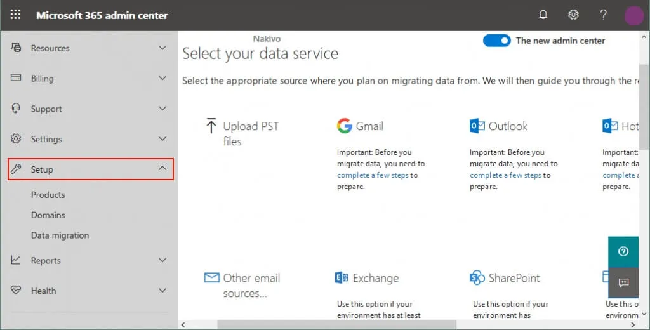Image resolution: width=650 pixels, height=330 pixels.
Task: Click the Upload PST files arrow icon
Action: (x=211, y=126)
